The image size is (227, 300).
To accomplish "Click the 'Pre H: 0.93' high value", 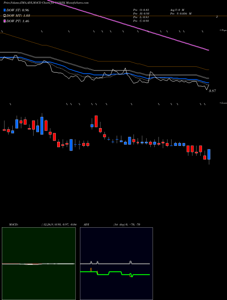I will coord(141,14).
